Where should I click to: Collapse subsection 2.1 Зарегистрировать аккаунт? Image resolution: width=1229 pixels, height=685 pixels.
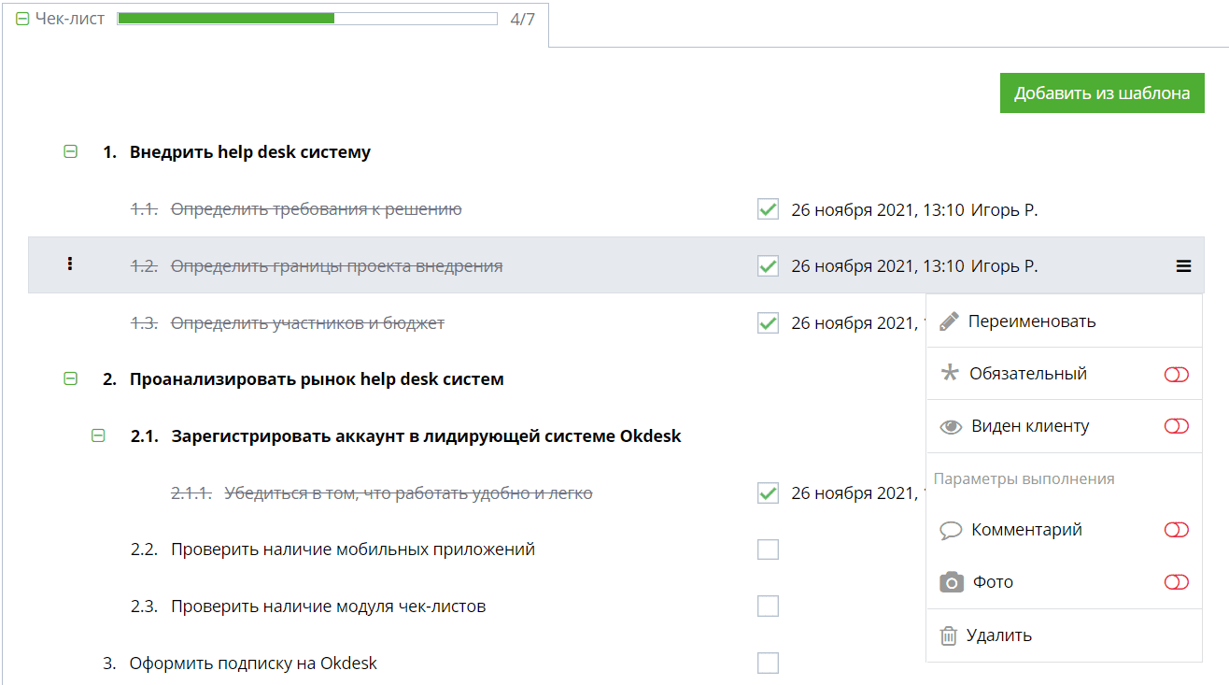point(98,435)
